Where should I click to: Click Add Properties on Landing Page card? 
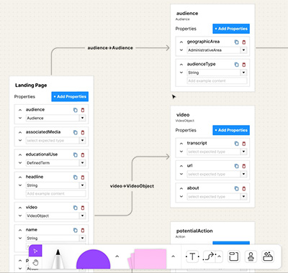(70, 96)
